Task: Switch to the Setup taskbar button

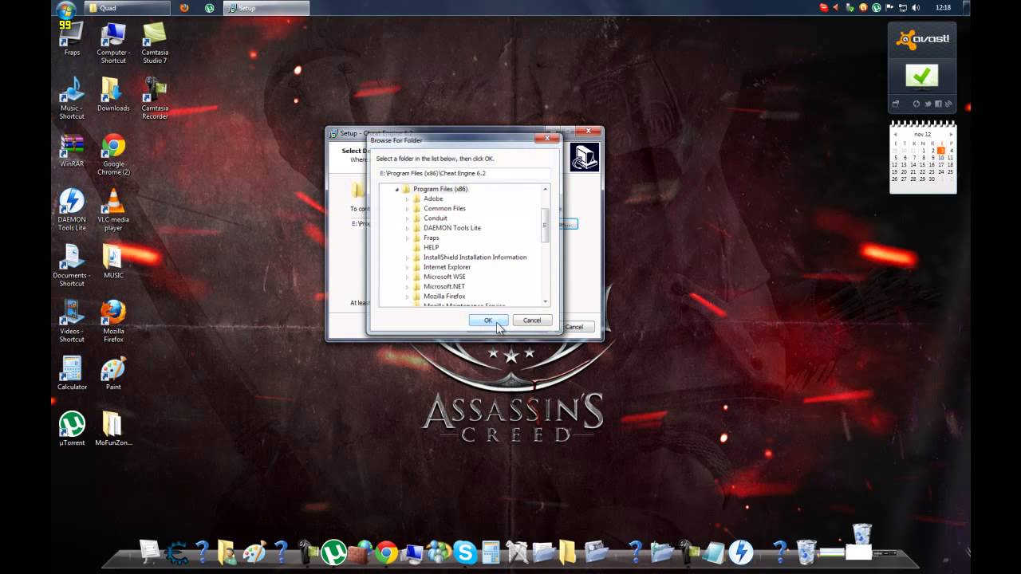Action: (266, 8)
